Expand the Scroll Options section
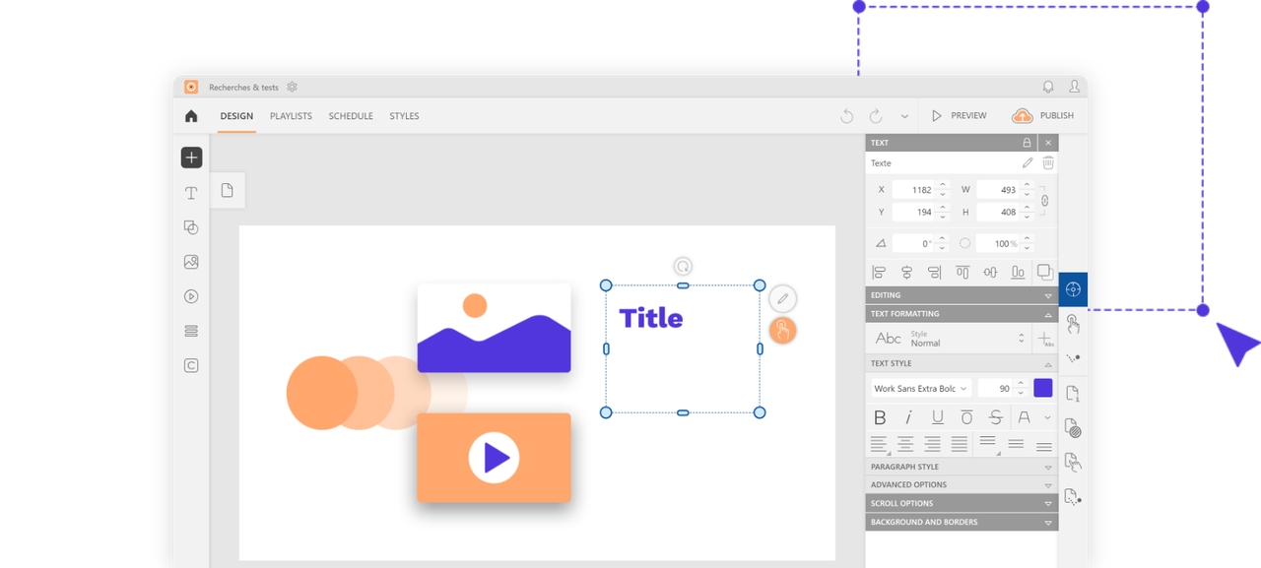 point(962,503)
